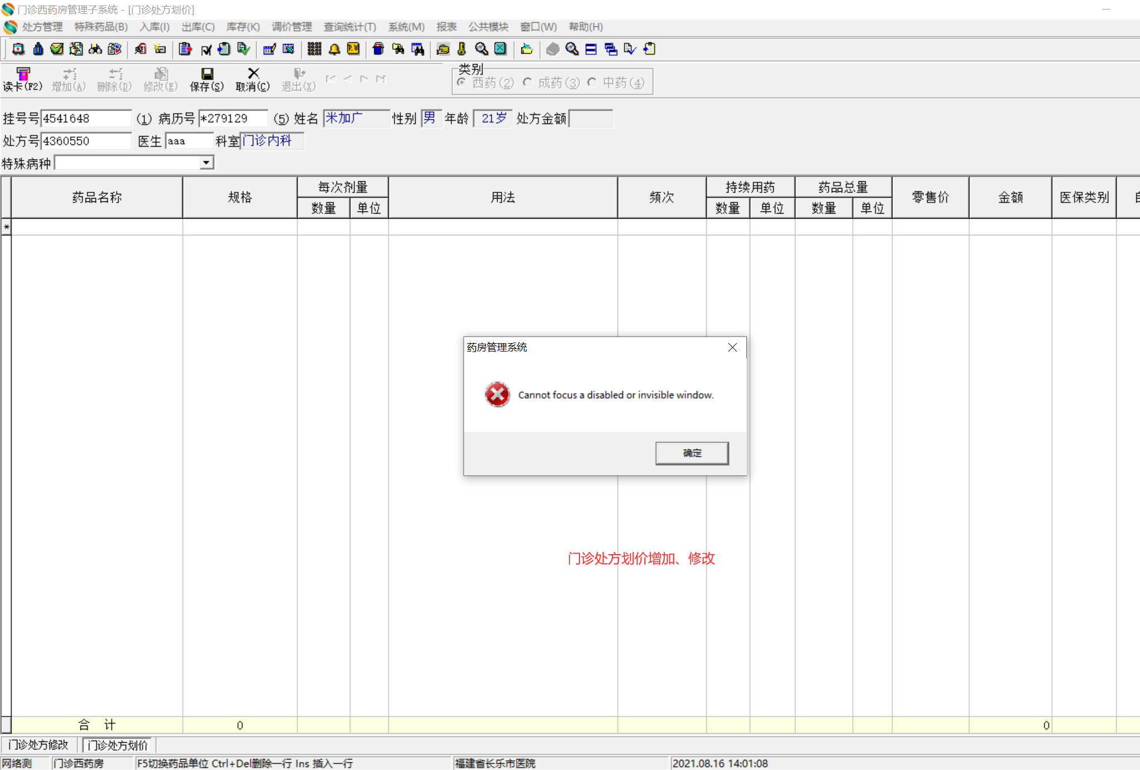Click the 取消(C) cancel X icon

coord(253,74)
